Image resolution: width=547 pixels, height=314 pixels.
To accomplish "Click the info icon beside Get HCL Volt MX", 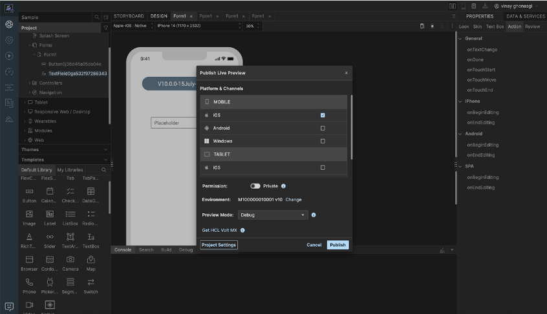I will click(243, 230).
